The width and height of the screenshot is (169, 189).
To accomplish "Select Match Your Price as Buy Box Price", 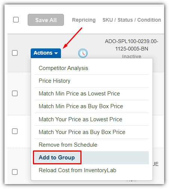I will (x=92, y=132).
